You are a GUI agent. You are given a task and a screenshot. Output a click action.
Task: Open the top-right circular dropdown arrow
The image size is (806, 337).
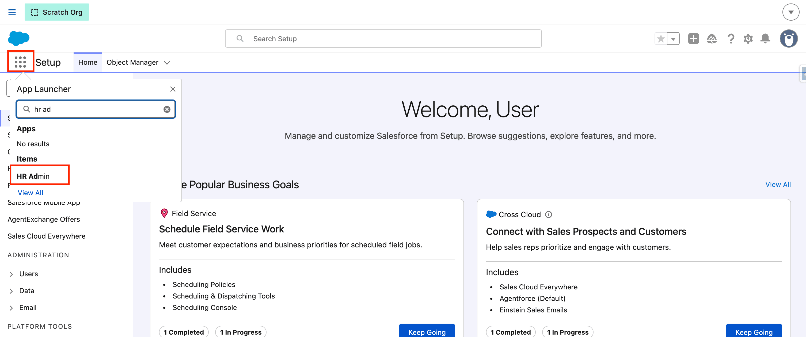tap(790, 12)
